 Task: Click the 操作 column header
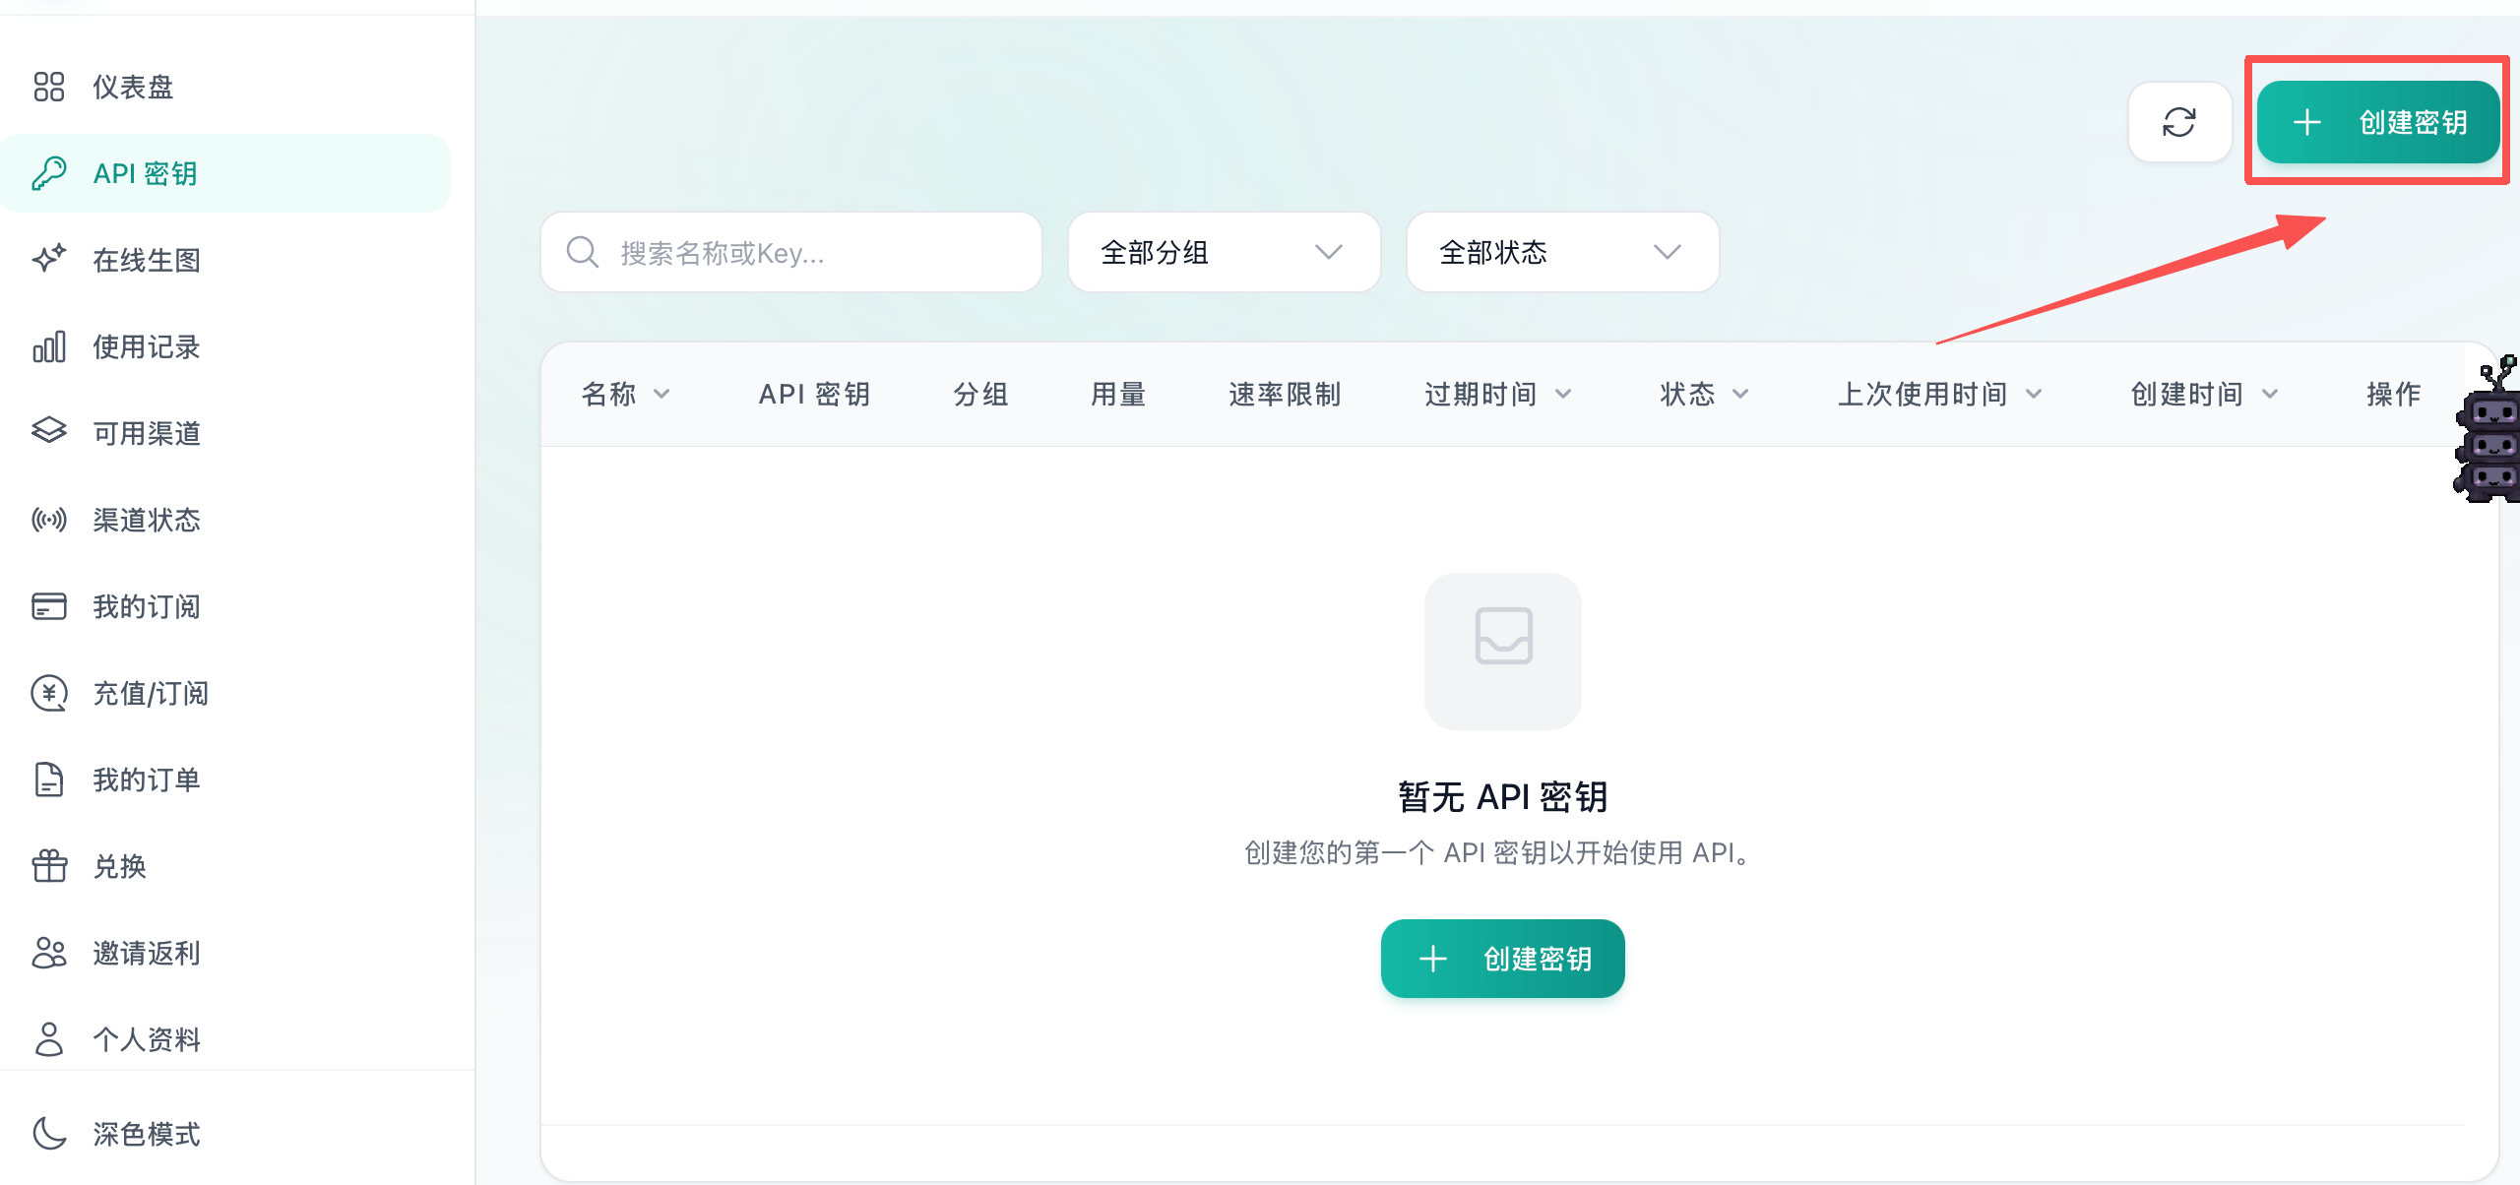[2394, 395]
